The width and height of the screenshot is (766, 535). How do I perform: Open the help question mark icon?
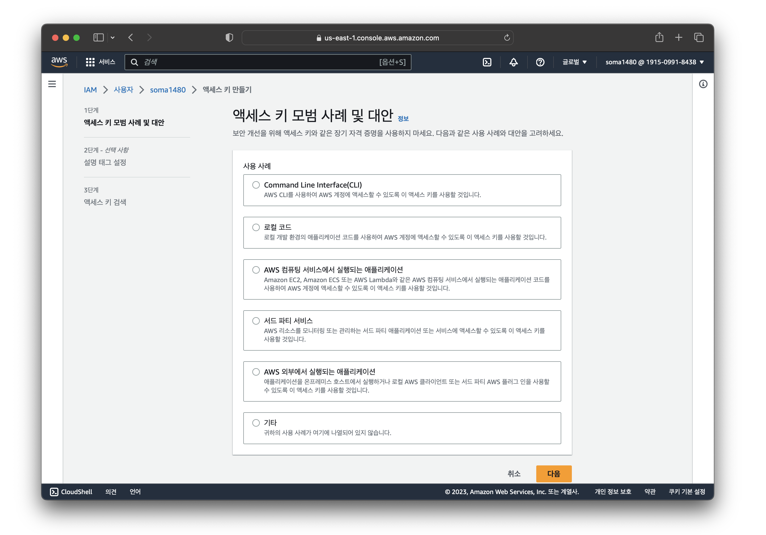pyautogui.click(x=540, y=62)
